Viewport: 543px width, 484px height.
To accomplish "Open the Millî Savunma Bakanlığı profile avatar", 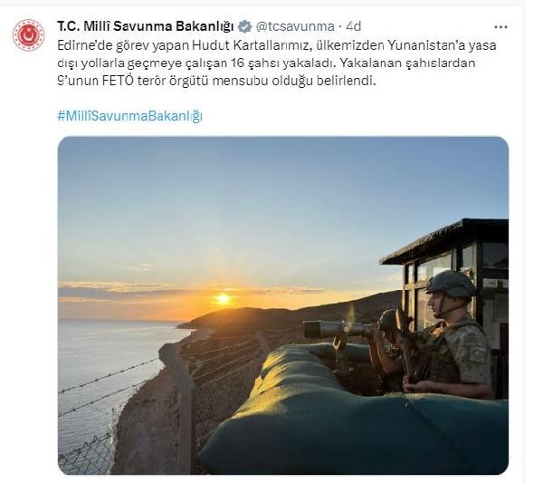I will [28, 35].
